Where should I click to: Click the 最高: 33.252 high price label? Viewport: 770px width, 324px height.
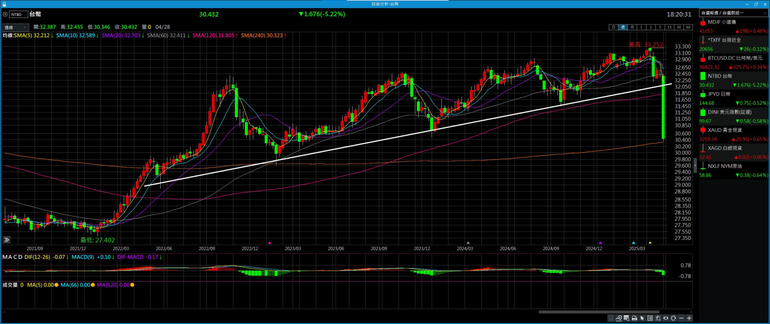point(646,45)
